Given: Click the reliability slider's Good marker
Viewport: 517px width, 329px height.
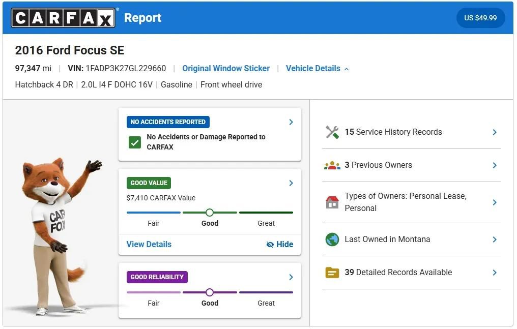Looking at the screenshot, I should [209, 292].
